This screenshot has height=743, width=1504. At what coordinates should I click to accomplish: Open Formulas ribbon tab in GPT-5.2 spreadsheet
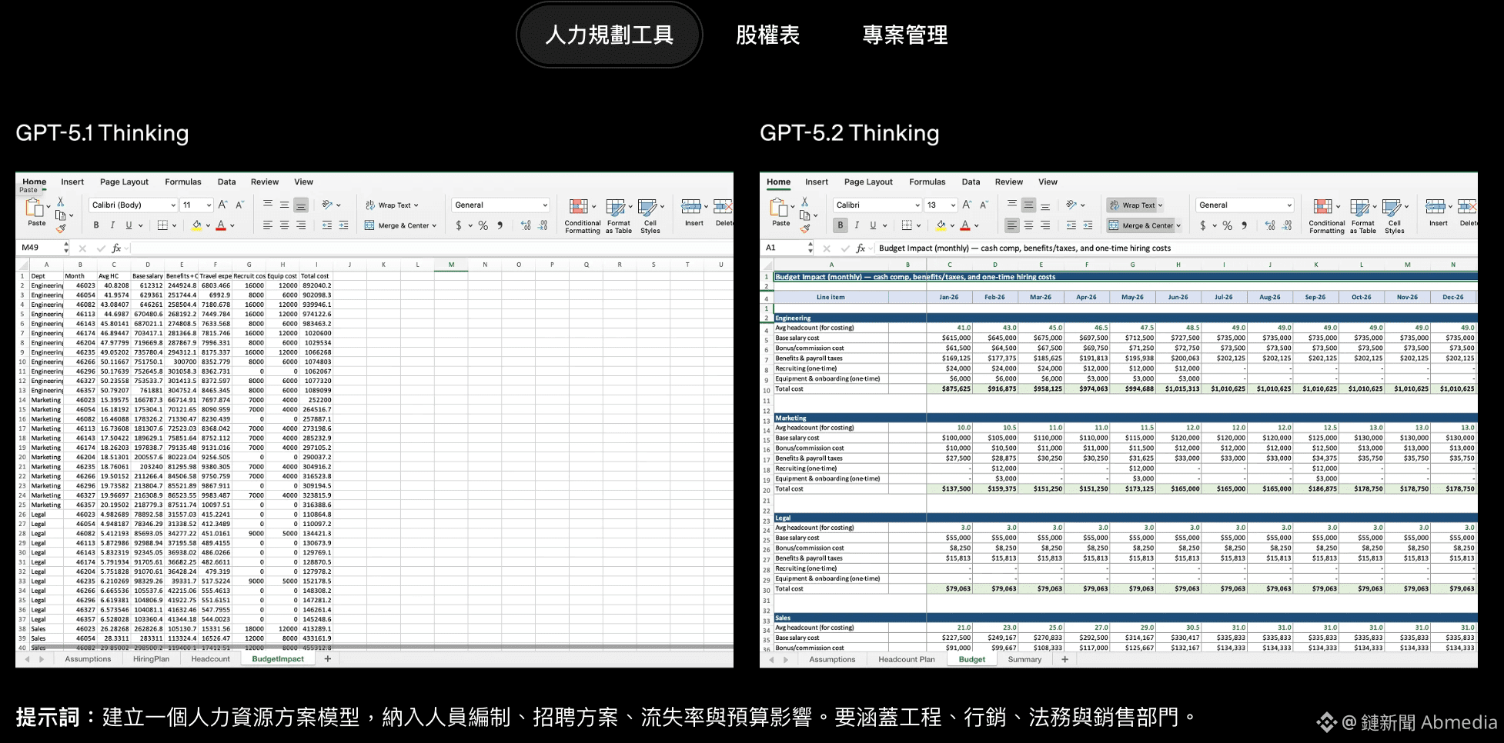tap(927, 182)
